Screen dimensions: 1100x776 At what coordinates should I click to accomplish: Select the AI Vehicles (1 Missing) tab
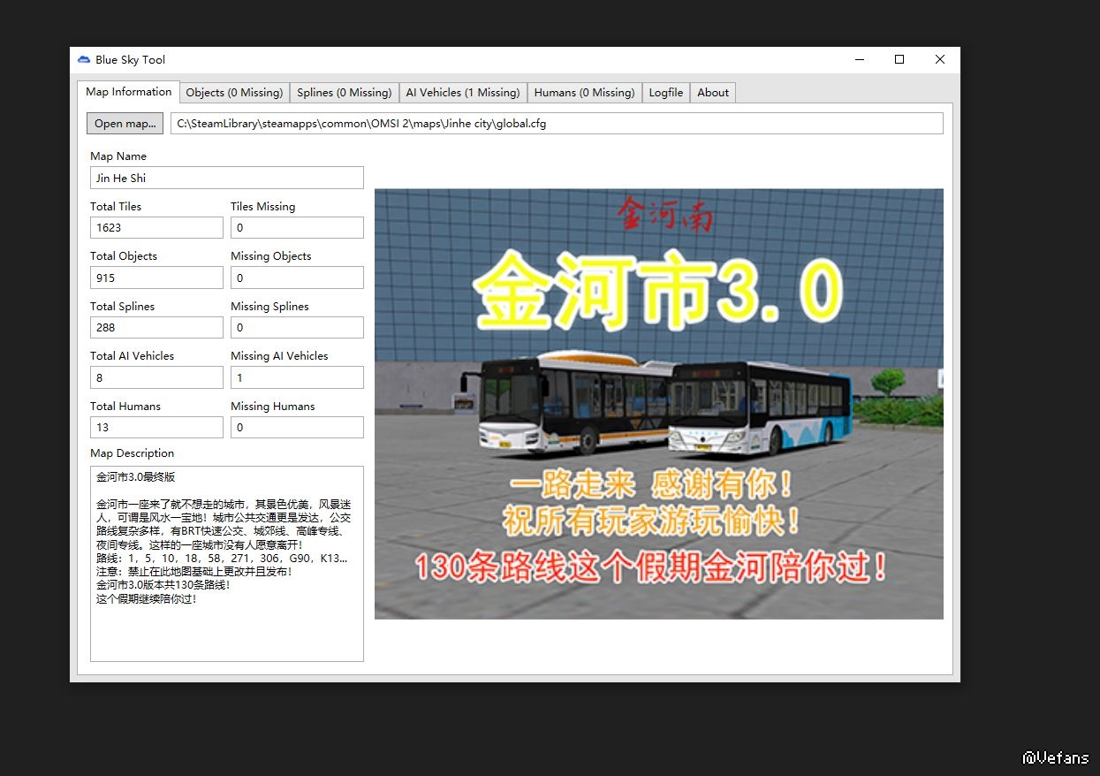click(462, 93)
